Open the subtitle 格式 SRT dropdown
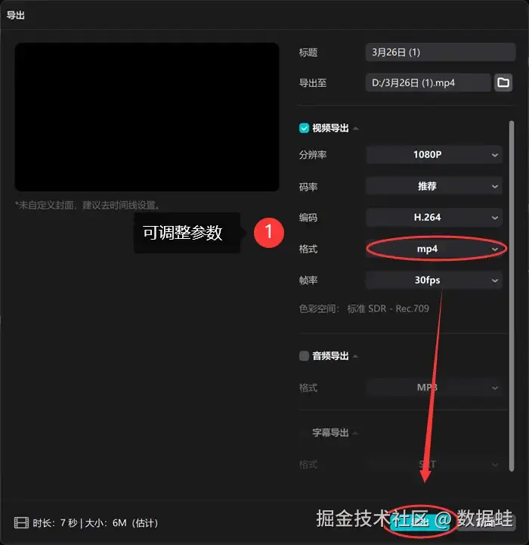 pos(434,464)
